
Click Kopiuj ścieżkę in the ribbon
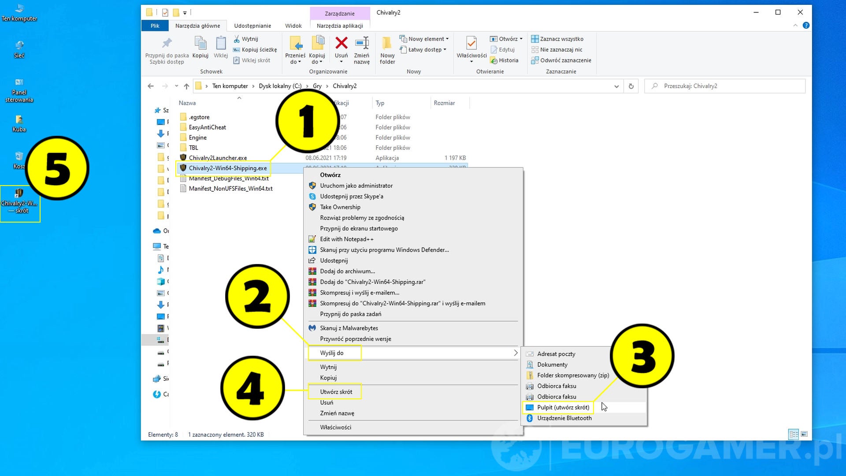[x=255, y=49]
